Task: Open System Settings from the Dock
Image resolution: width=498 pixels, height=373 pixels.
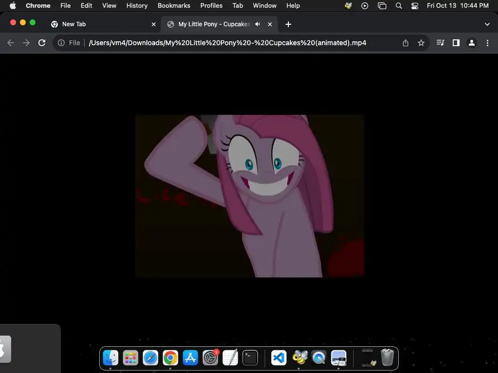Action: coord(210,358)
